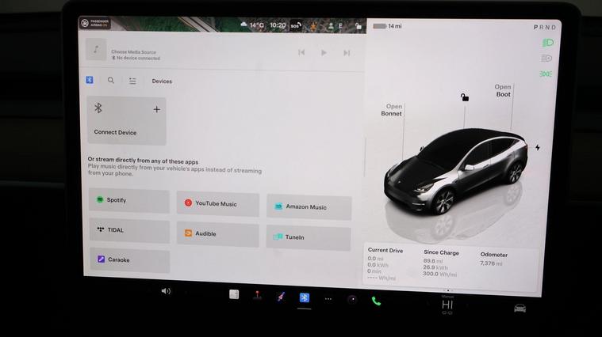Image resolution: width=602 pixels, height=337 pixels.
Task: Open the Phone app in the dock
Action: coord(376,301)
